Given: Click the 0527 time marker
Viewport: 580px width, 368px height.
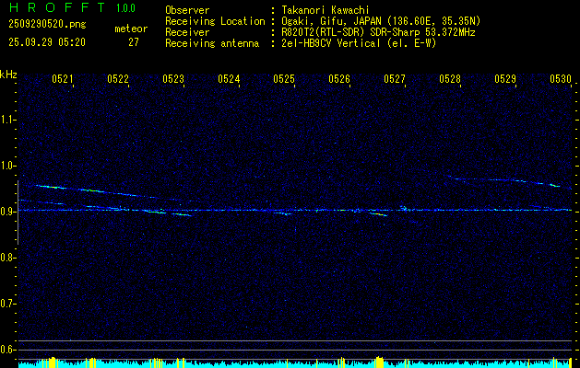Looking at the screenshot, I should point(395,79).
